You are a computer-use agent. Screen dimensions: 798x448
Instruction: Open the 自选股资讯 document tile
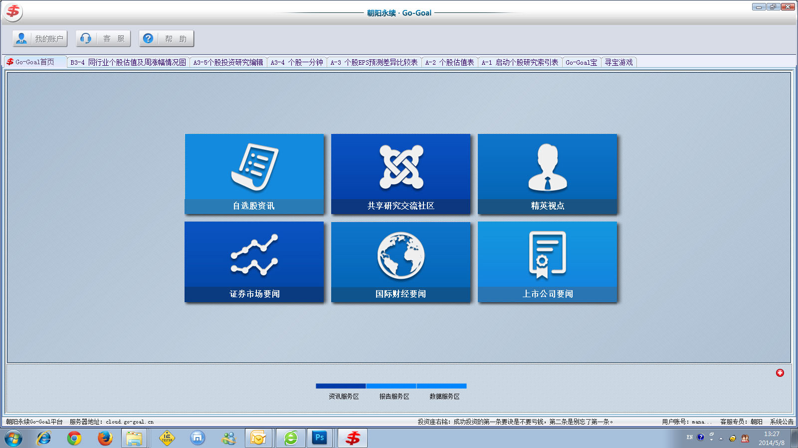tap(254, 174)
